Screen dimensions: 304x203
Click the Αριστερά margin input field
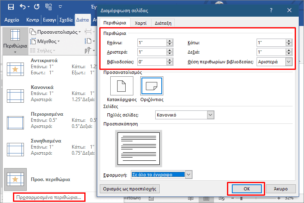pos(152,52)
